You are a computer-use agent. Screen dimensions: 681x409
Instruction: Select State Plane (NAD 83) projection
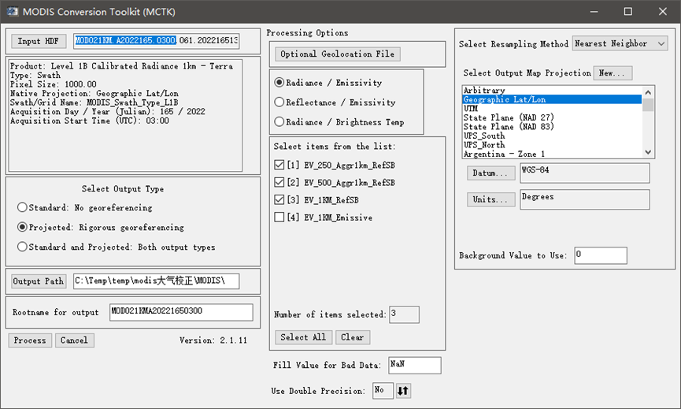(x=552, y=126)
